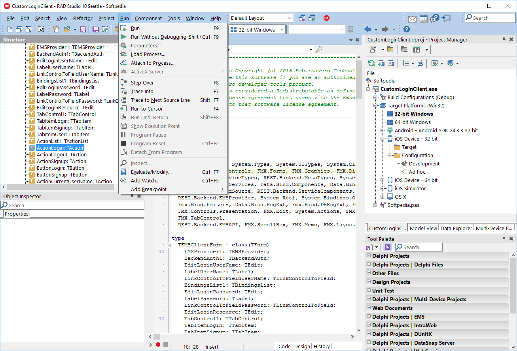Click the Save Desktop layout icon

pos(302,18)
